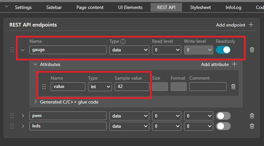This screenshot has height=146, width=264.
Task: Disable the Readonly toggle for gauge
Action: click(x=223, y=50)
